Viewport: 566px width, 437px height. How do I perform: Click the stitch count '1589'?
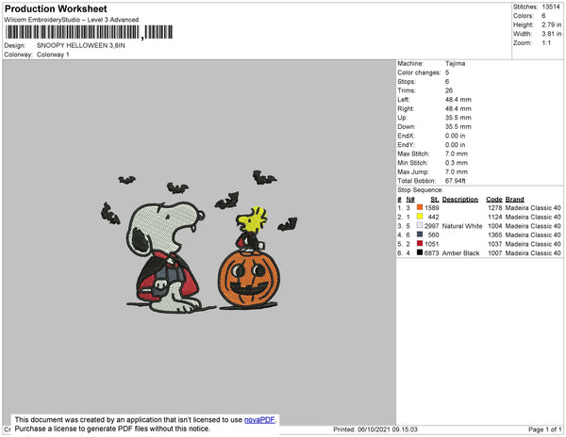coord(432,208)
